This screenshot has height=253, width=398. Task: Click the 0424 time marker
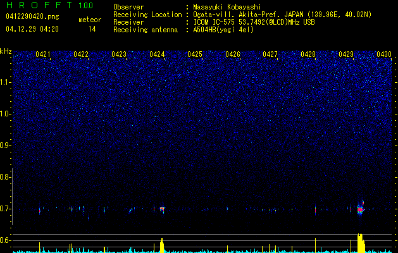(157, 54)
